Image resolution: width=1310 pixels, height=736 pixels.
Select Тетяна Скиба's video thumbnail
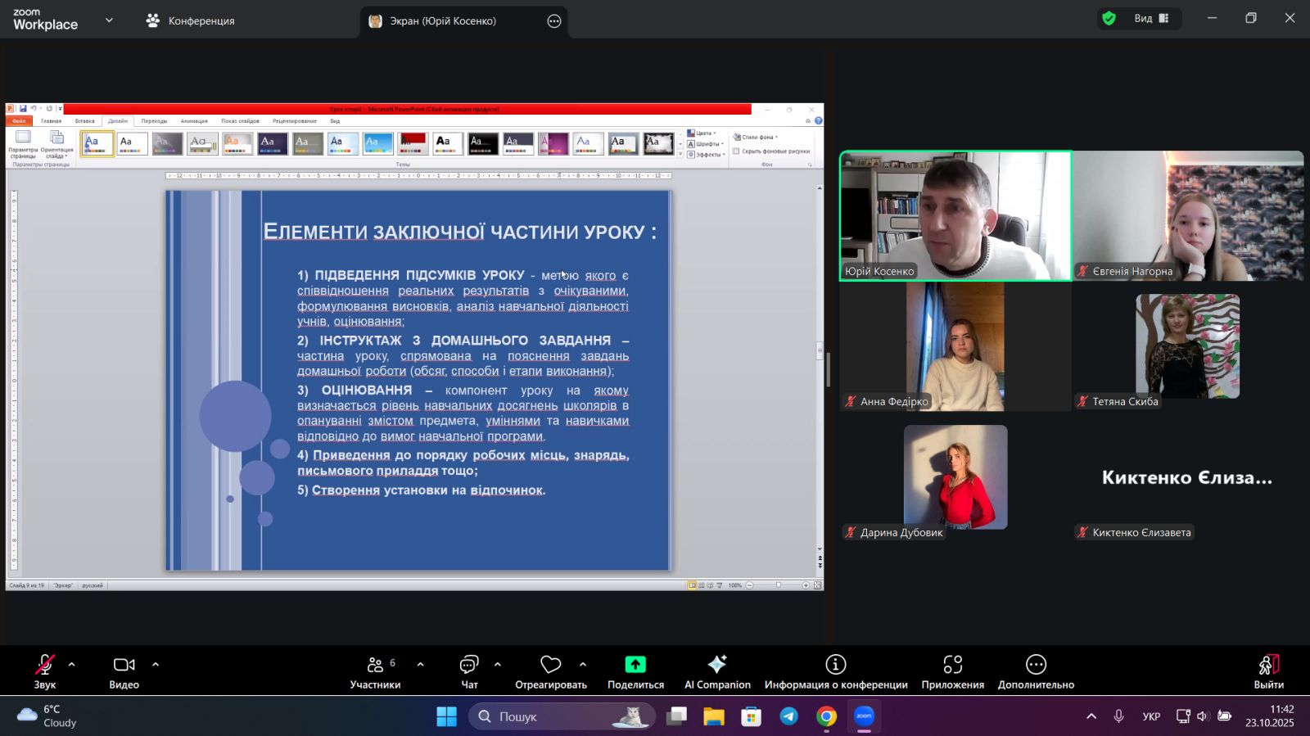1187,346
